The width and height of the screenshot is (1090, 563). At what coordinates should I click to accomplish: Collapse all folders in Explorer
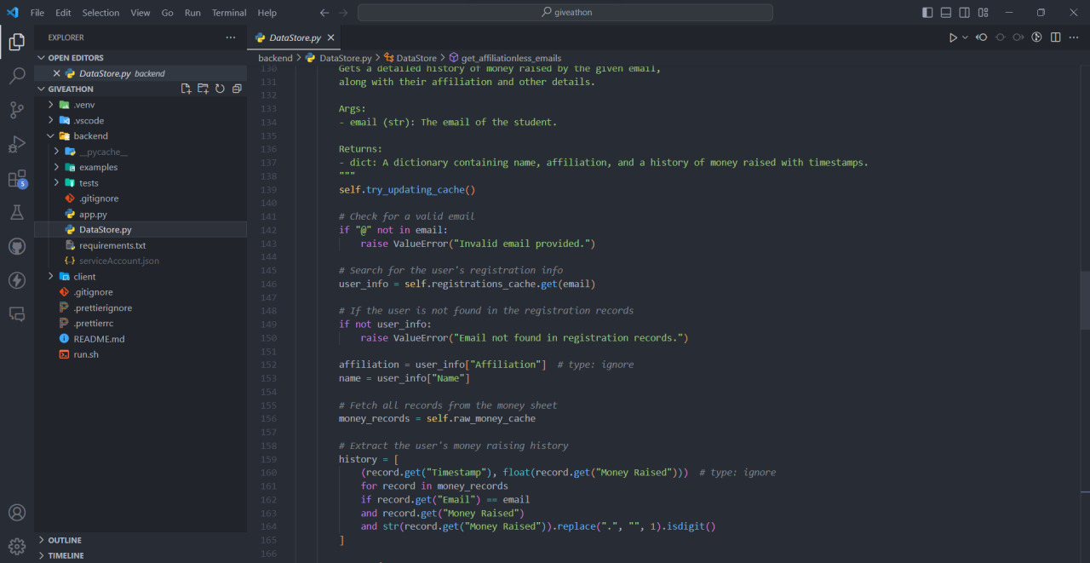tap(237, 89)
